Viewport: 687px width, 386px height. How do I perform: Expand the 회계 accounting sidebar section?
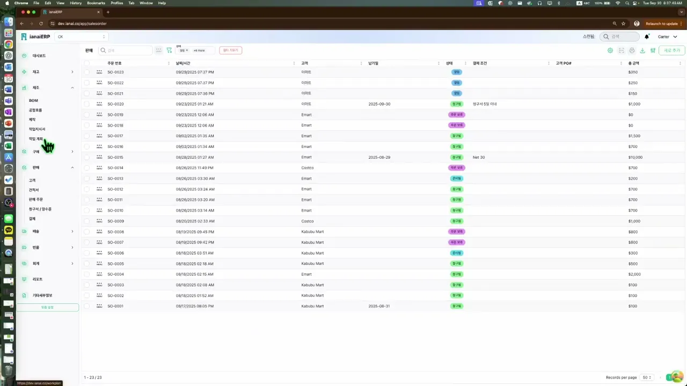[x=72, y=264]
